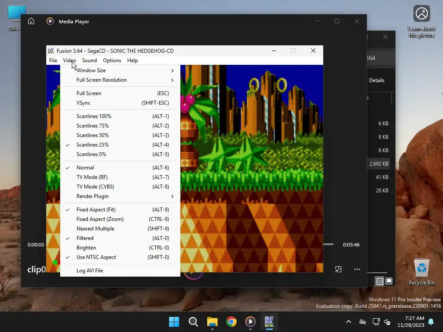Open notifications bell in taskbar
Viewport: 443px width, 332px height.
(431, 322)
